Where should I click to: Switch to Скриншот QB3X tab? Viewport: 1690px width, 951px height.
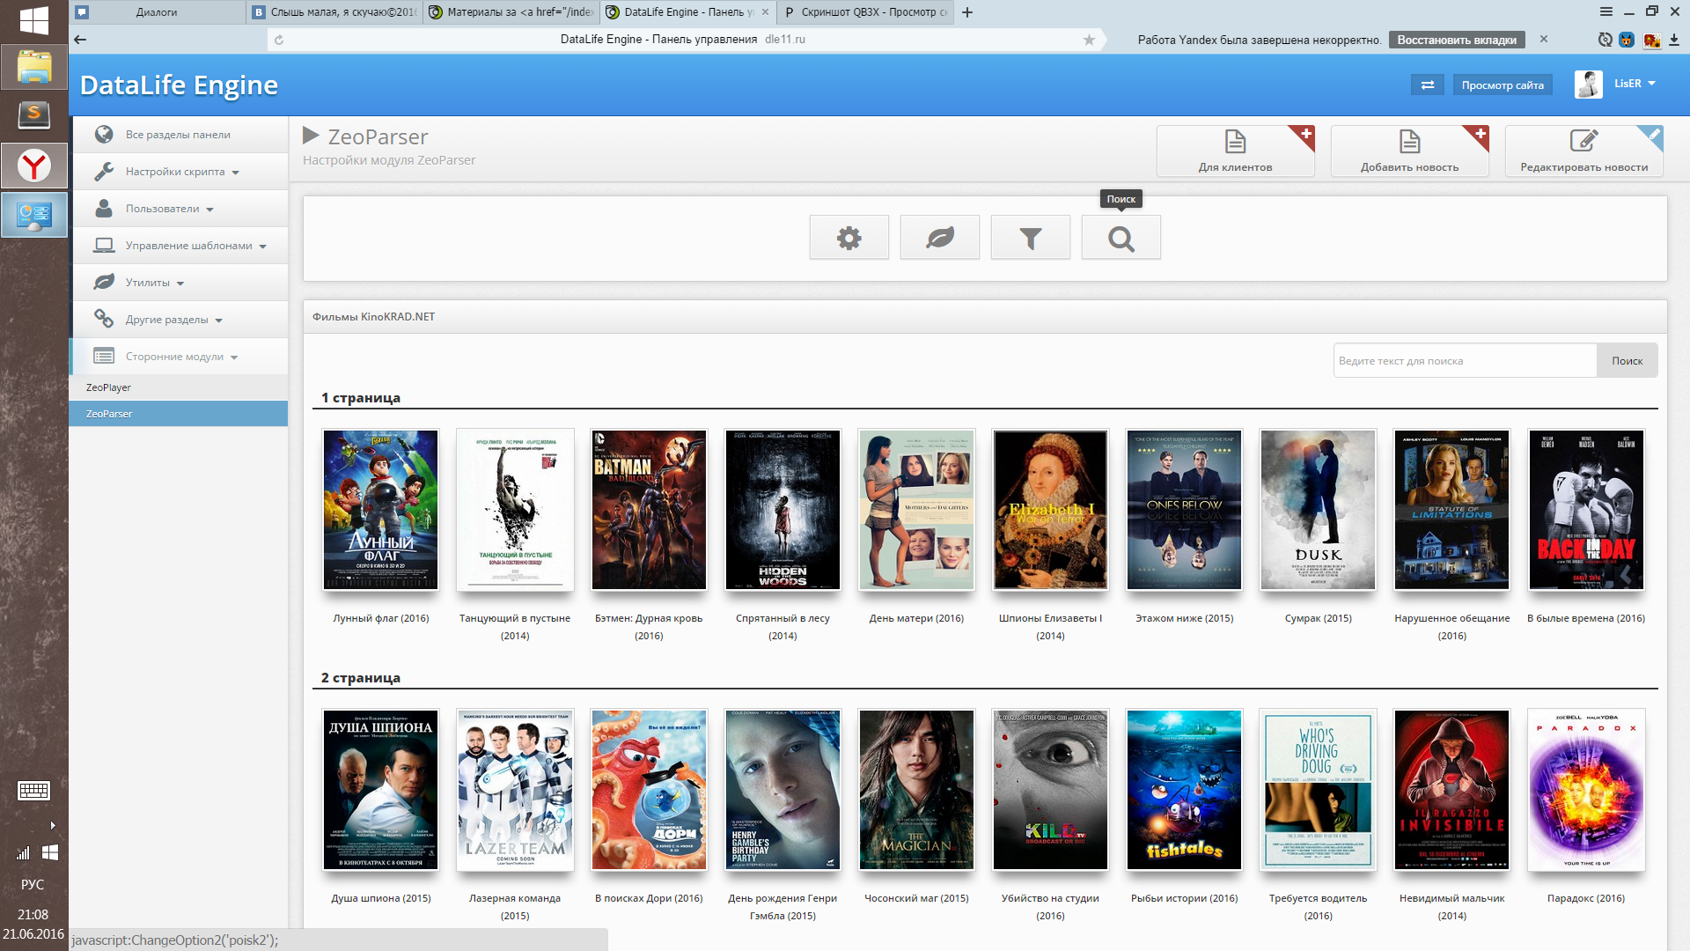(866, 12)
